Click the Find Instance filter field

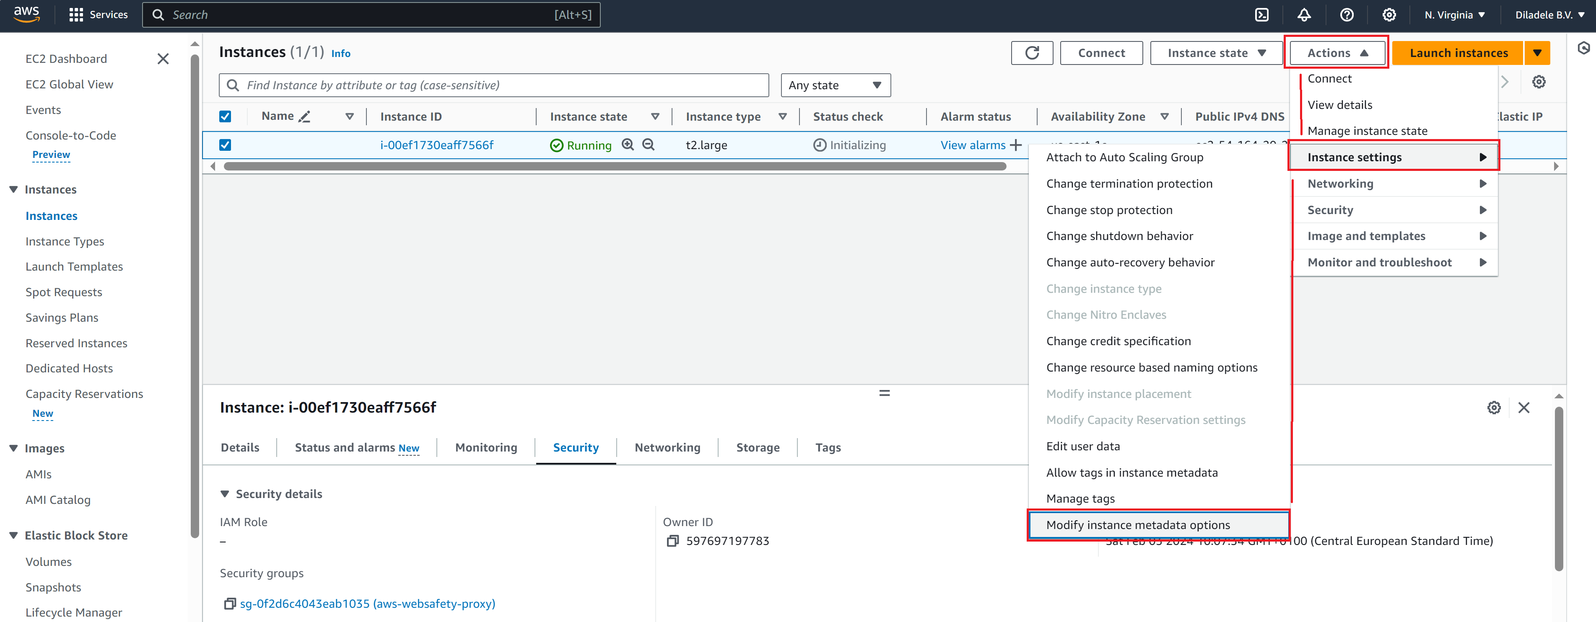(x=494, y=85)
